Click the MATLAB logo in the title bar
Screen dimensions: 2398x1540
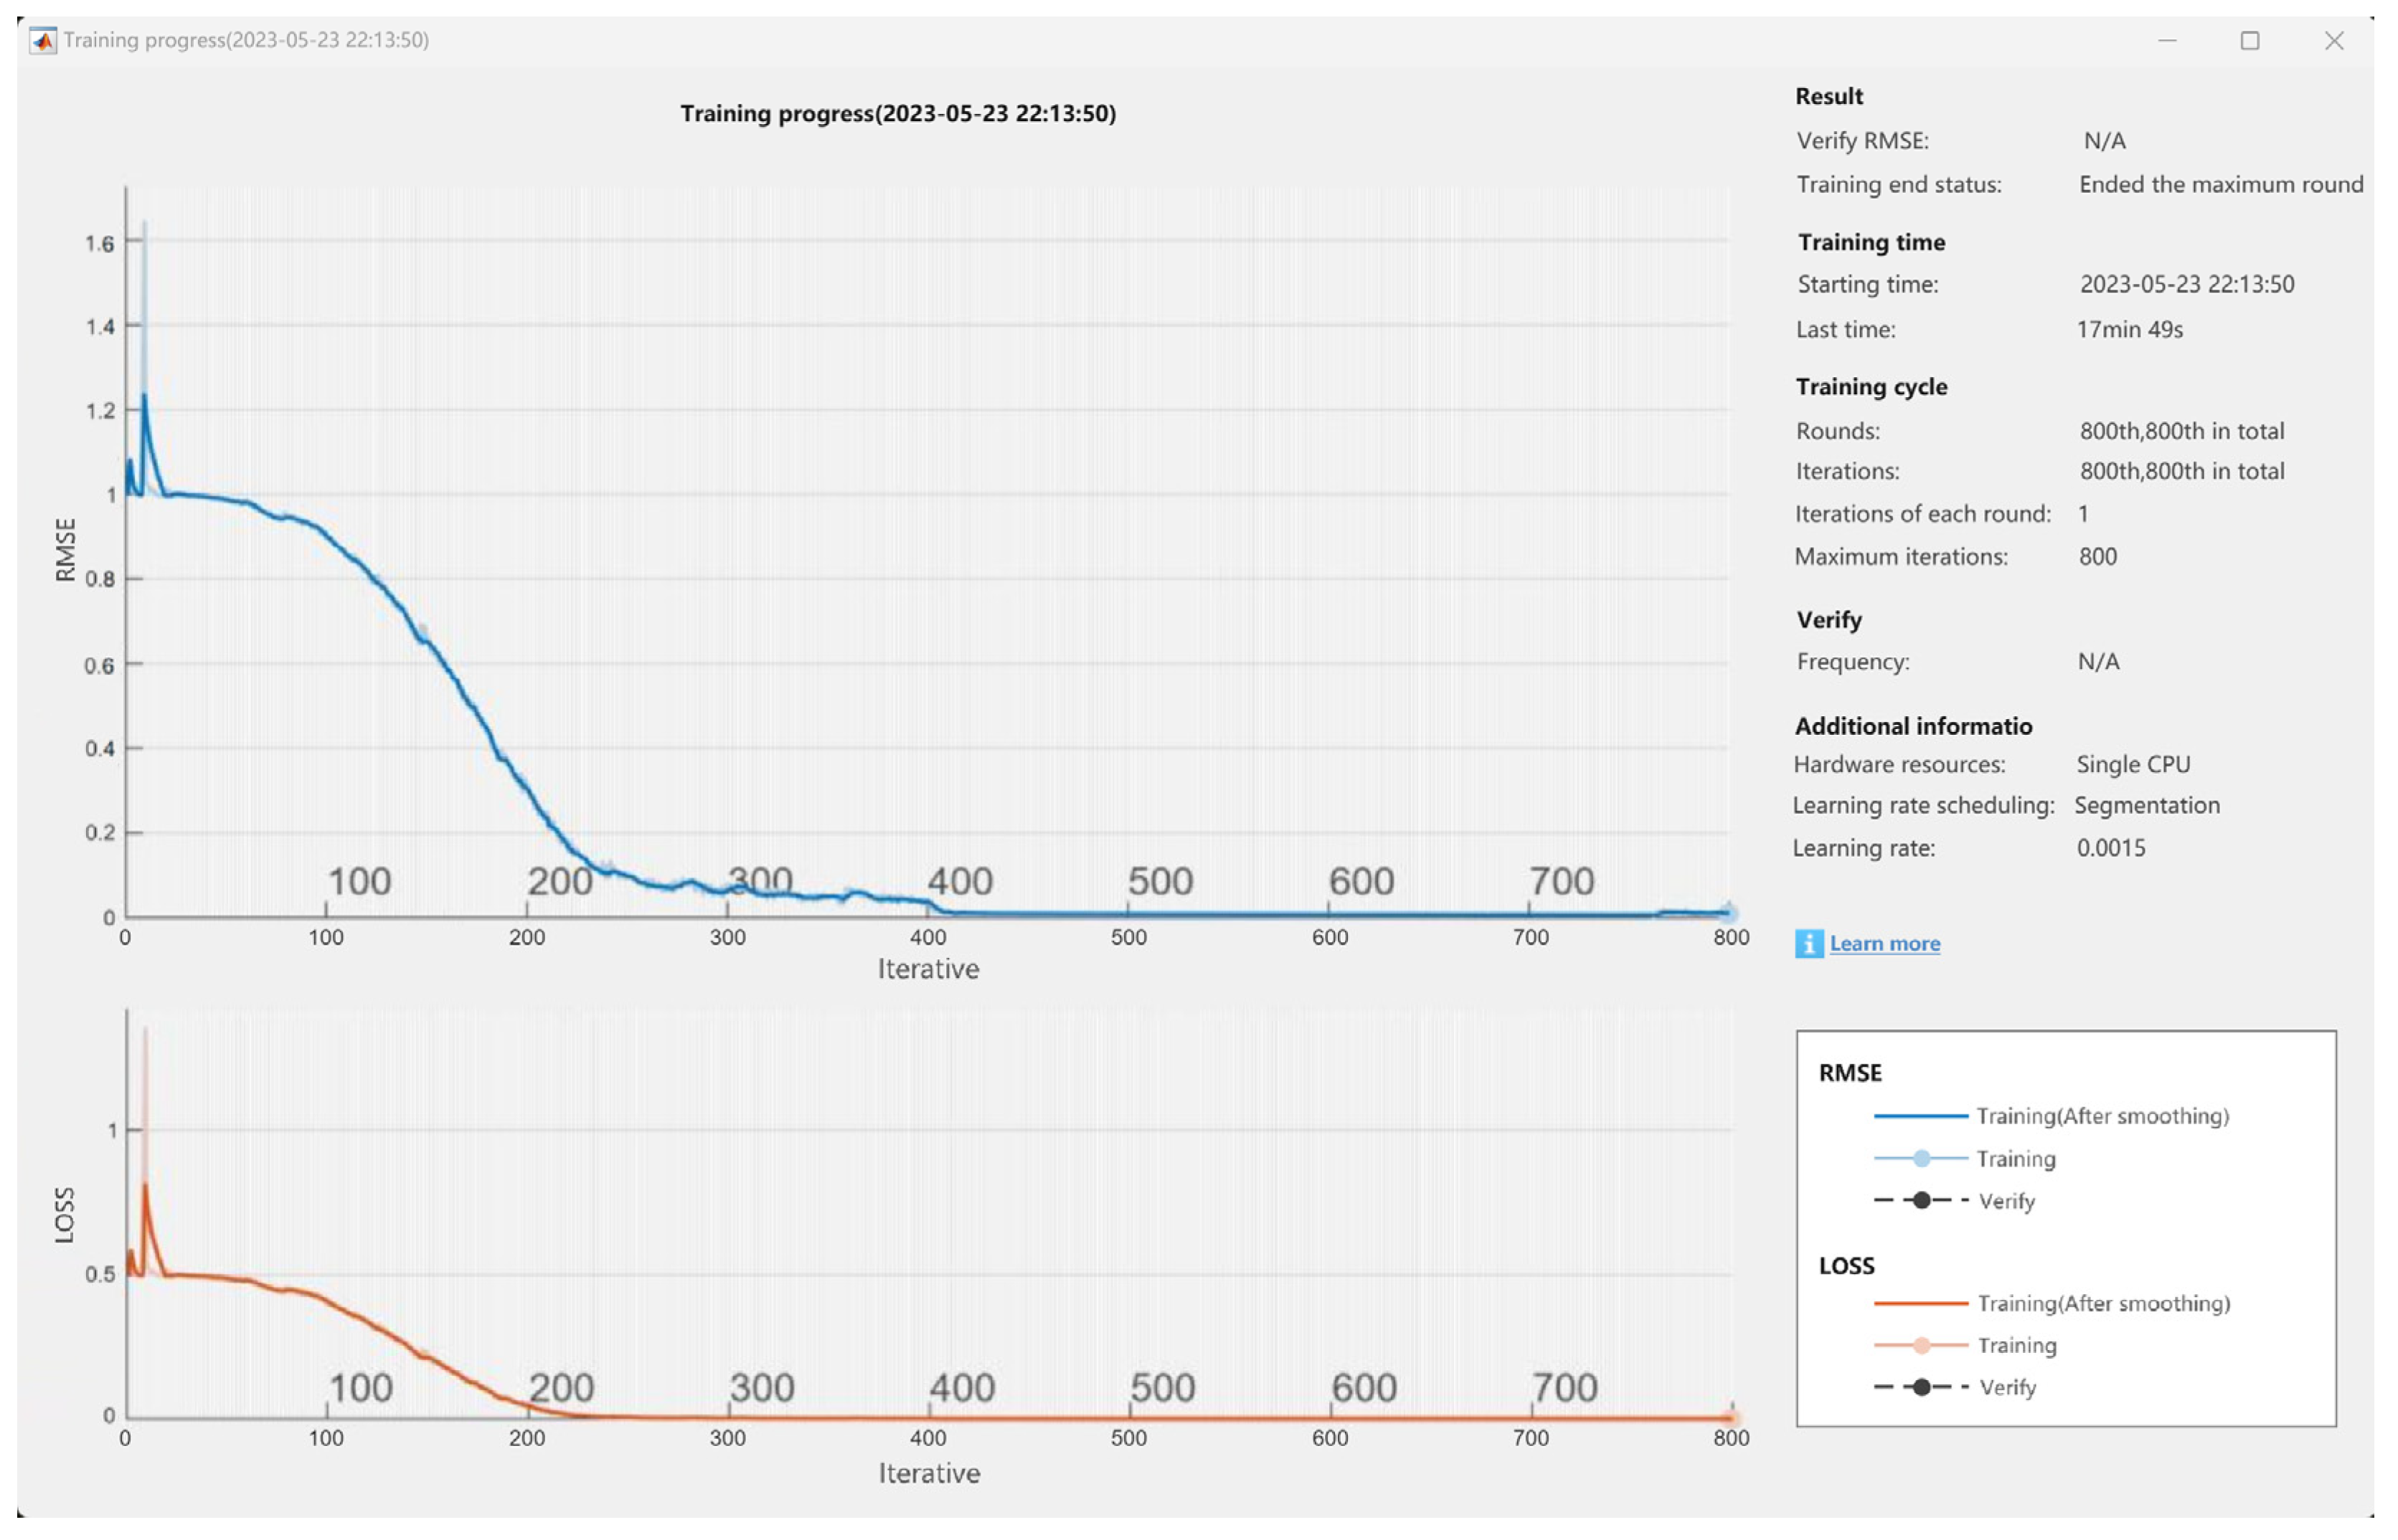pyautogui.click(x=43, y=40)
